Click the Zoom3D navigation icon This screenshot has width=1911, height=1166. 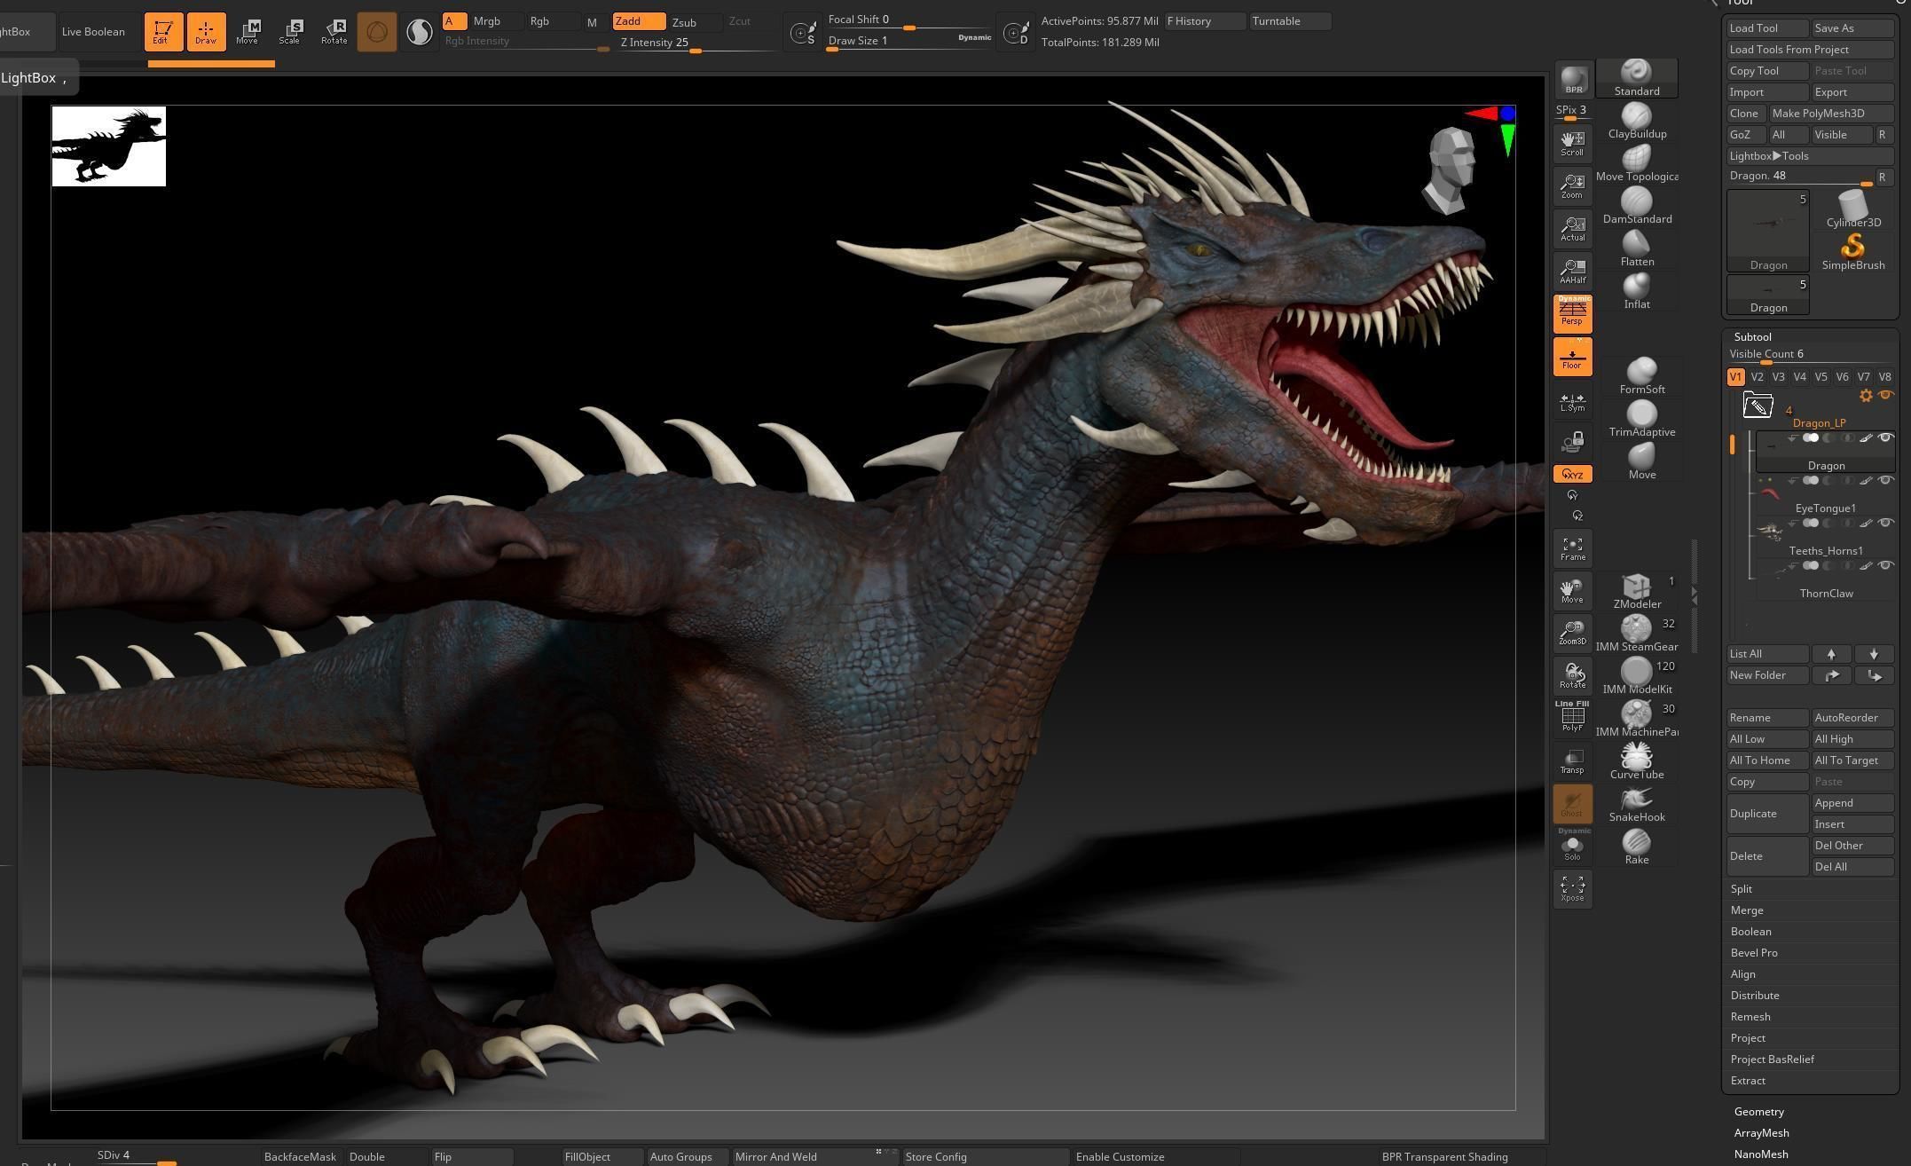tap(1573, 634)
